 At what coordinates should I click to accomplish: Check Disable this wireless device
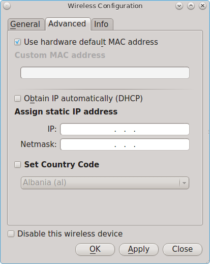tap(11, 234)
